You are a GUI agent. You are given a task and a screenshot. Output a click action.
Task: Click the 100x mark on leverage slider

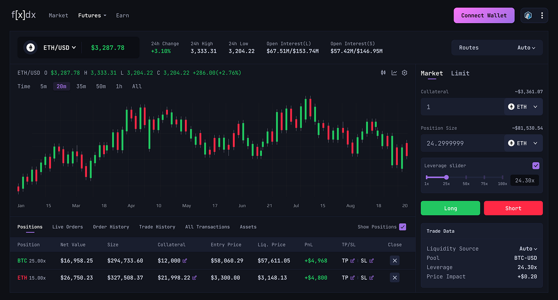point(503,177)
